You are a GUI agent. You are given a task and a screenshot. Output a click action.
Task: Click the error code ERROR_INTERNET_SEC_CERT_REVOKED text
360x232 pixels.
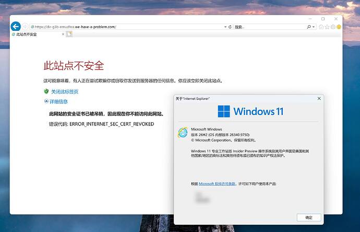point(112,124)
